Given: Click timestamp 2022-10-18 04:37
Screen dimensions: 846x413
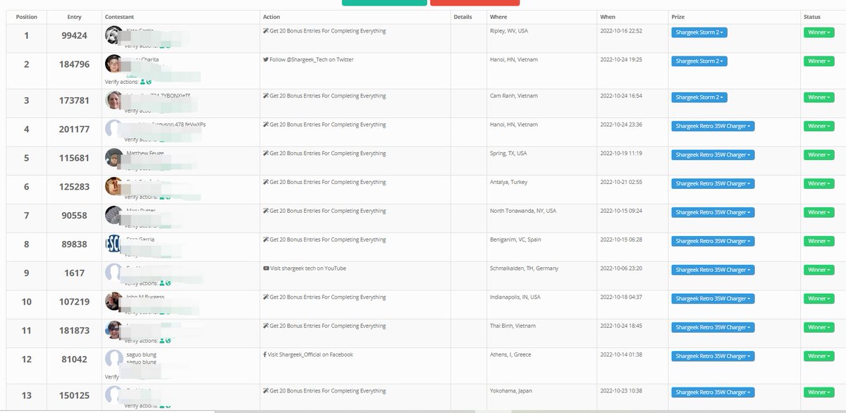Looking at the screenshot, I should coord(621,297).
